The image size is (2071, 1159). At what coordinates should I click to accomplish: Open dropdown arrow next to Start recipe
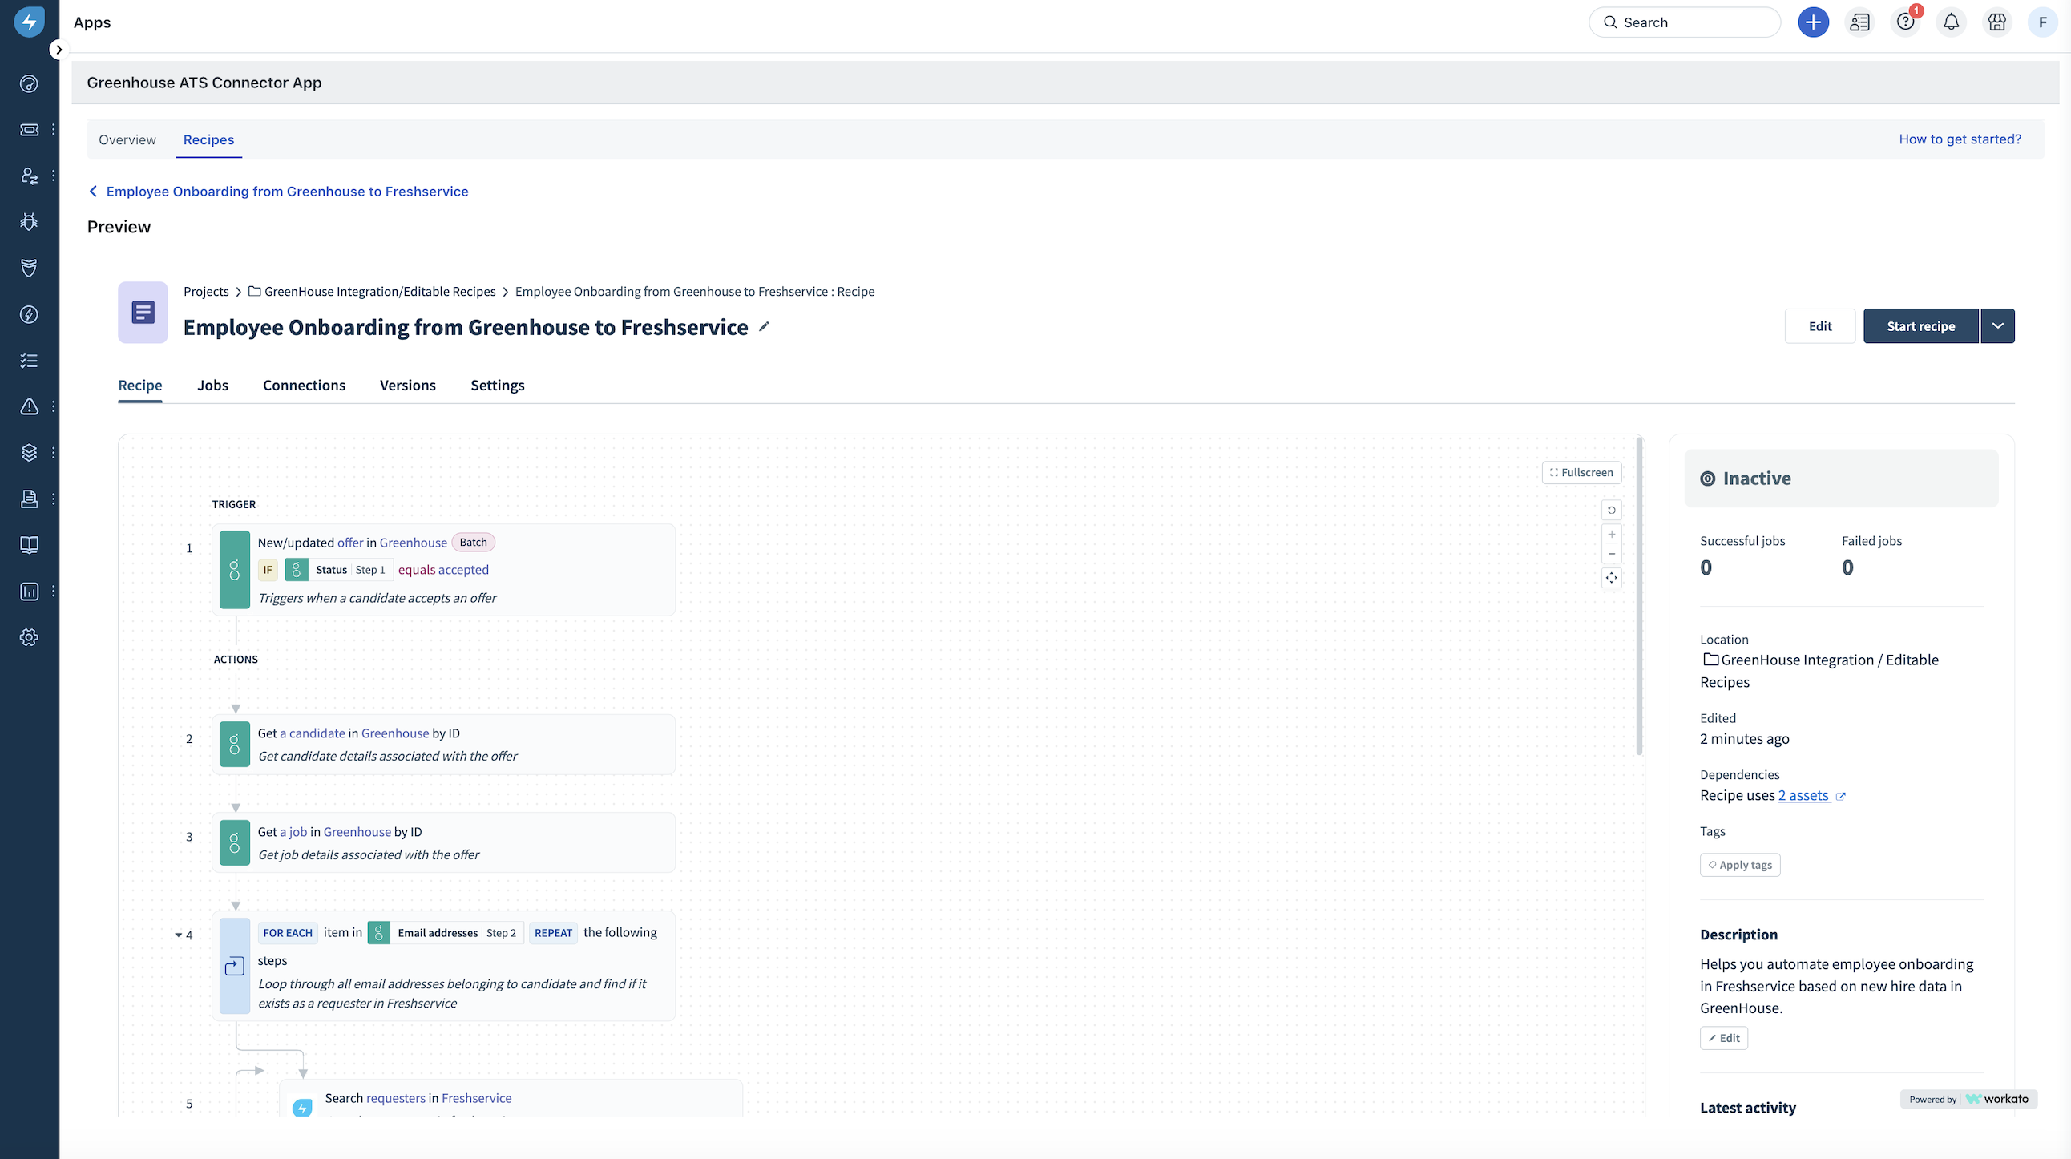click(x=1997, y=326)
